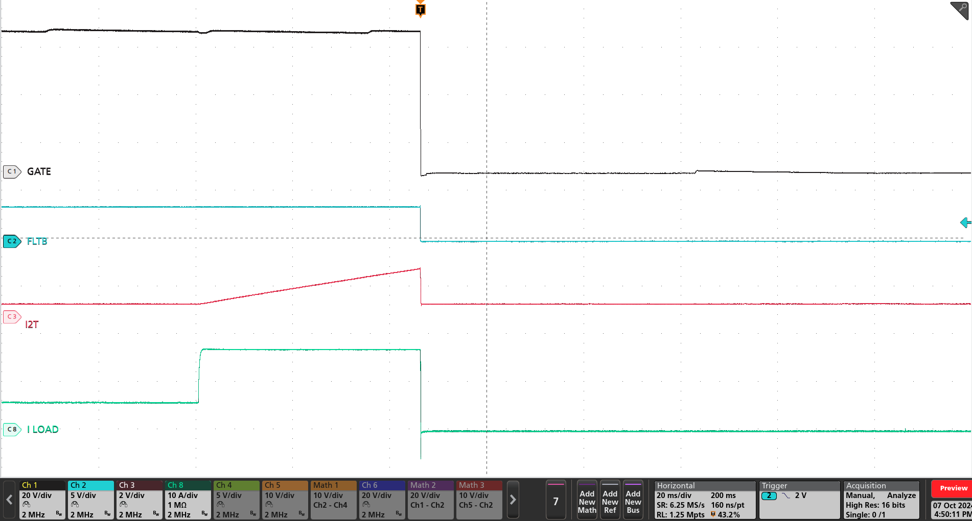Expand more badges with right chevron
This screenshot has width=972, height=521.
[x=513, y=500]
